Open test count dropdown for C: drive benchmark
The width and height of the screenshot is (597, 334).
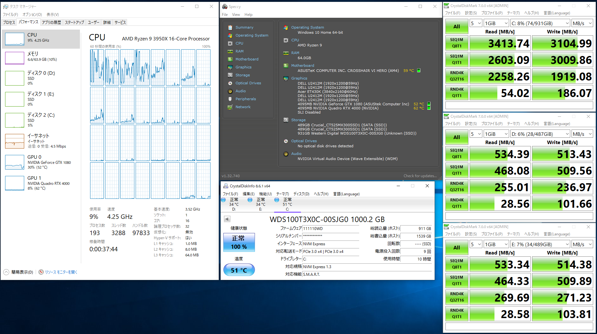pyautogui.click(x=476, y=23)
